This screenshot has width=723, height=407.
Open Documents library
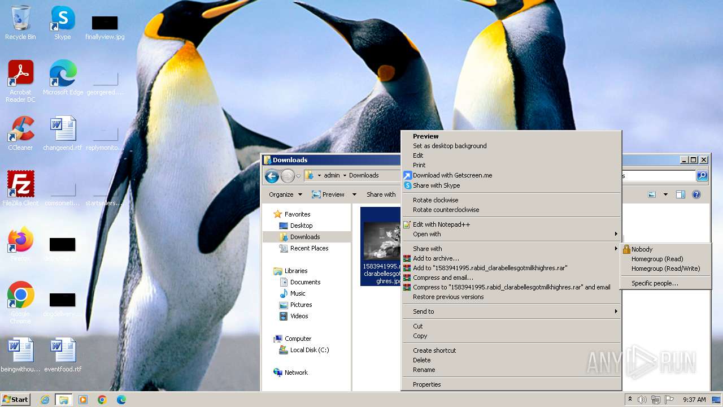point(305,282)
